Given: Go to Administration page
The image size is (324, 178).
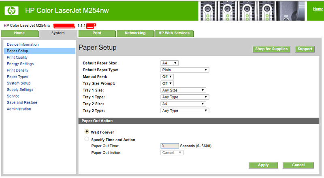Looking at the screenshot, I should point(19,109).
